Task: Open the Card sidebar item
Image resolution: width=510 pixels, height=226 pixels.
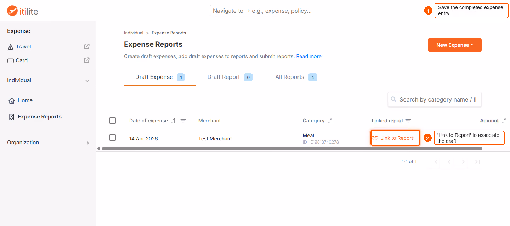Action: tap(22, 60)
